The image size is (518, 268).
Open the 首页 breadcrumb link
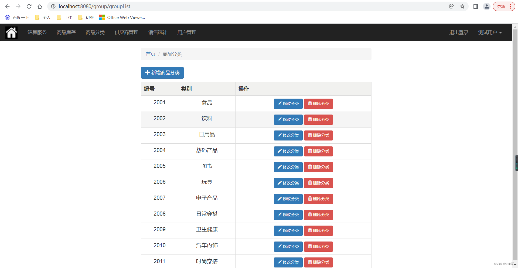click(x=151, y=54)
